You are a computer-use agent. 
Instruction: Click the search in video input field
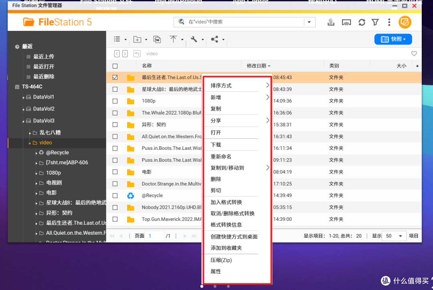(x=245, y=22)
